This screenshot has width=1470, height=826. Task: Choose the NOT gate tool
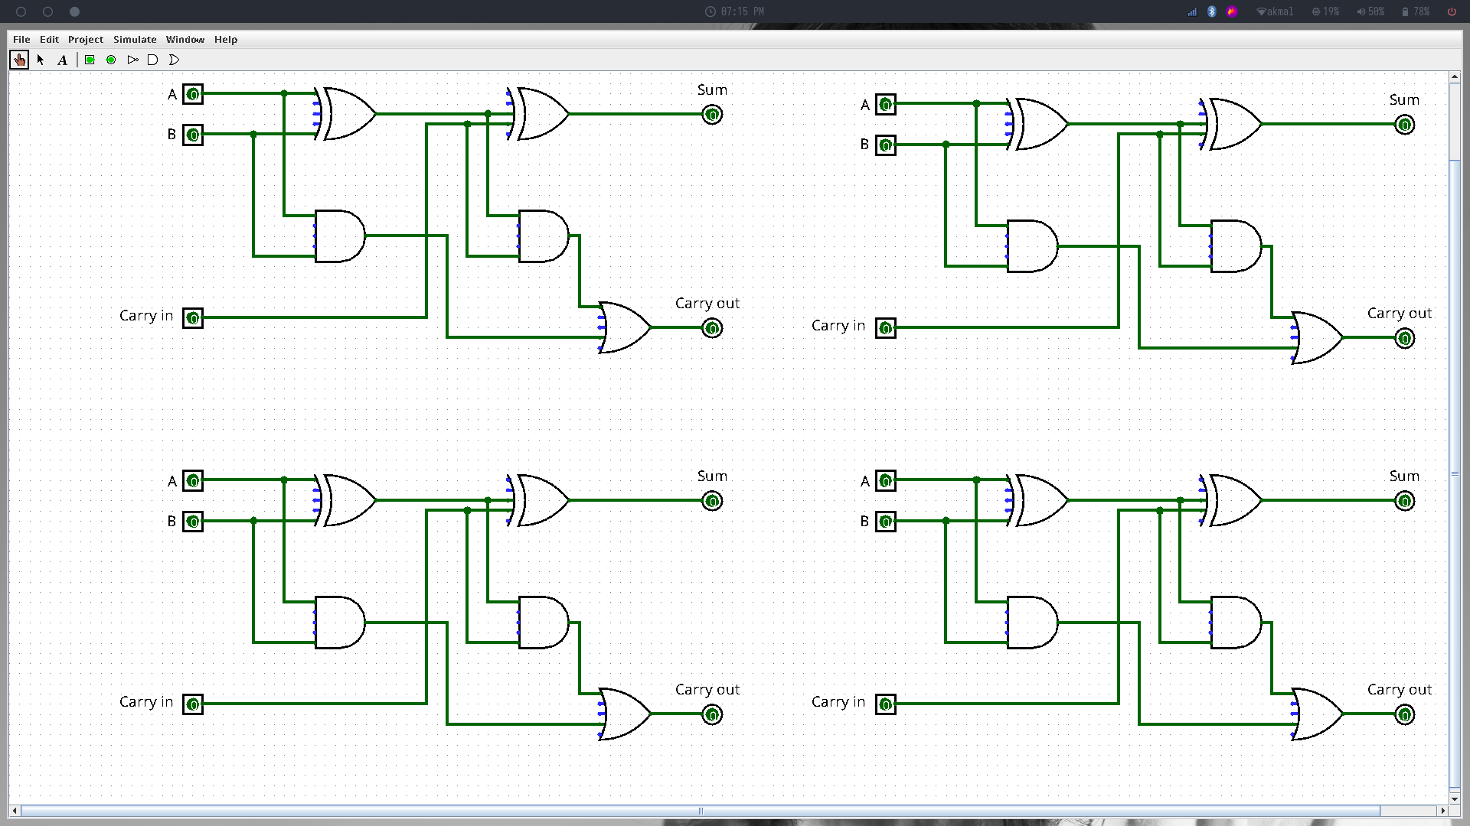tap(132, 60)
